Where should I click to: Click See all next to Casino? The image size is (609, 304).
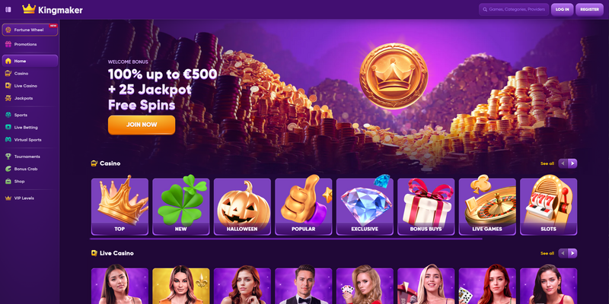point(547,163)
